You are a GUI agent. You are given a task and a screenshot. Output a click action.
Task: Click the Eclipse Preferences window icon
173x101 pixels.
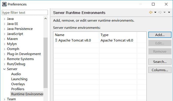click(x=4, y=4)
